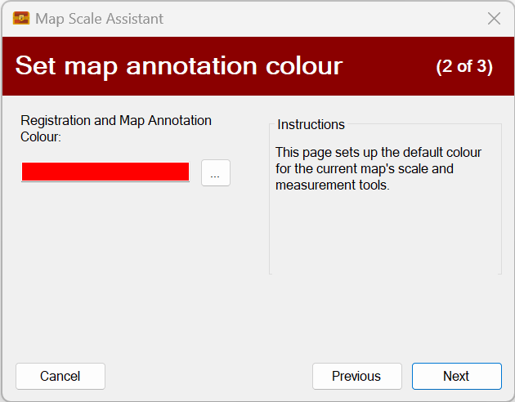Click empty space inside Instructions box below text
The image size is (515, 402).
coord(384,237)
